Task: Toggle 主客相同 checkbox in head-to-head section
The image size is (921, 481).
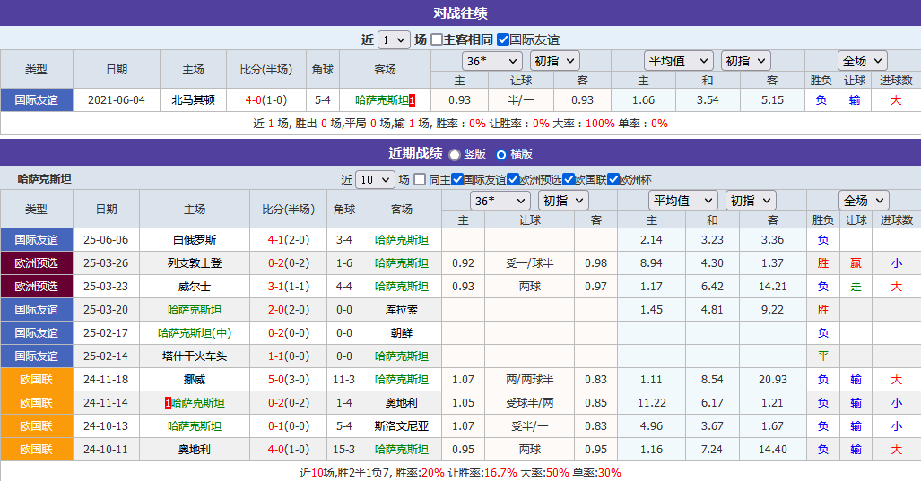Action: (x=437, y=40)
